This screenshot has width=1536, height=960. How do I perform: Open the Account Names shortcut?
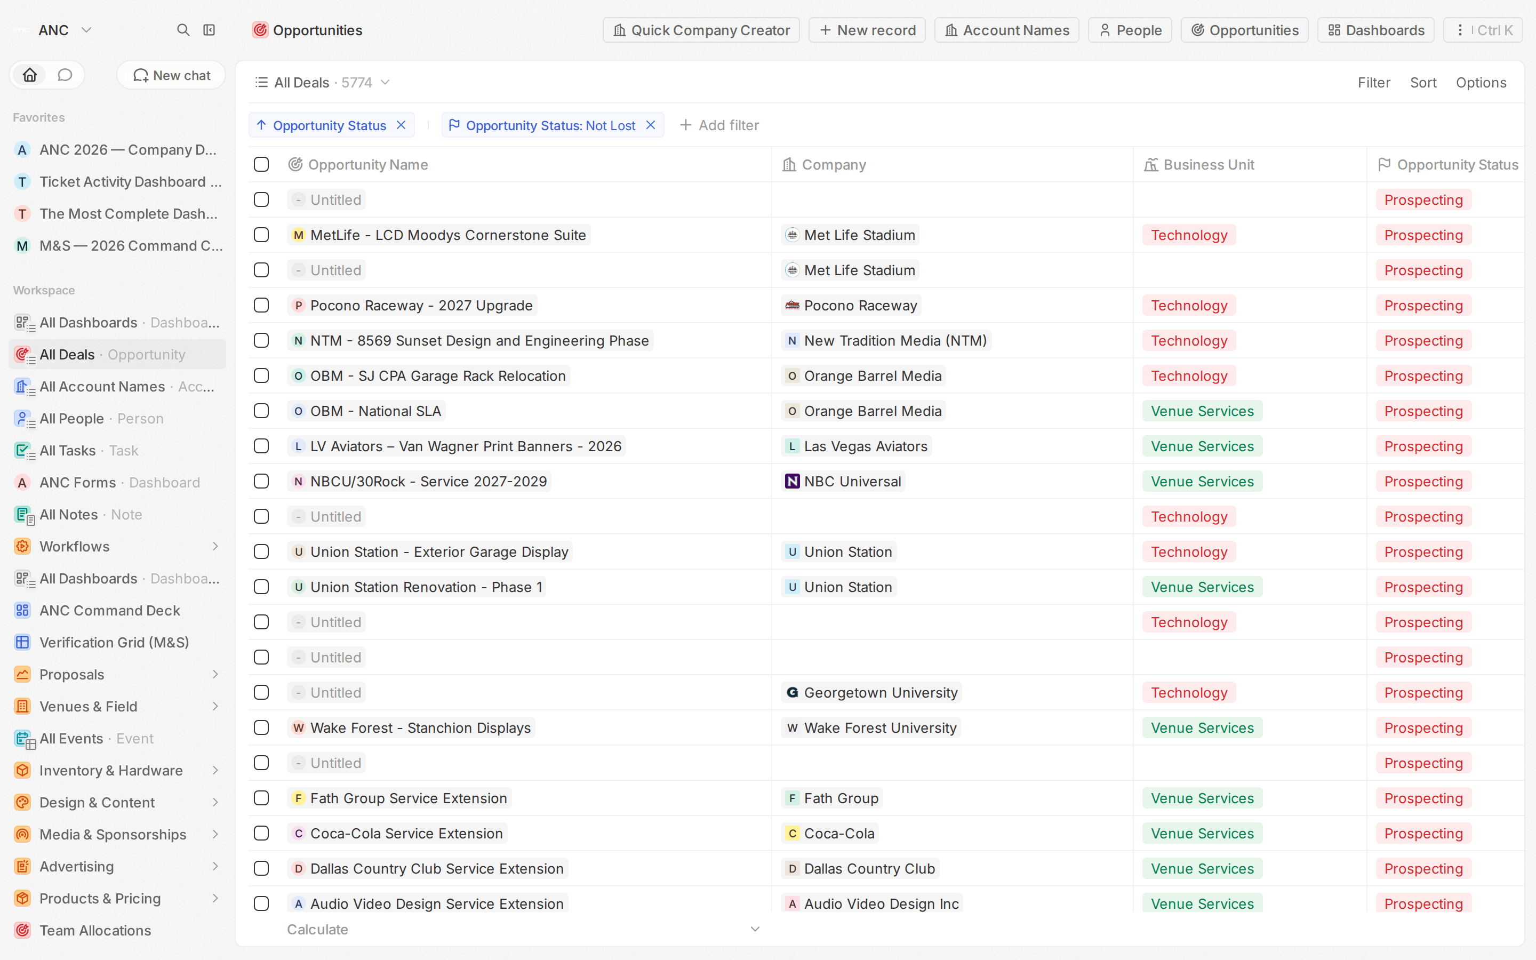pyautogui.click(x=1006, y=30)
